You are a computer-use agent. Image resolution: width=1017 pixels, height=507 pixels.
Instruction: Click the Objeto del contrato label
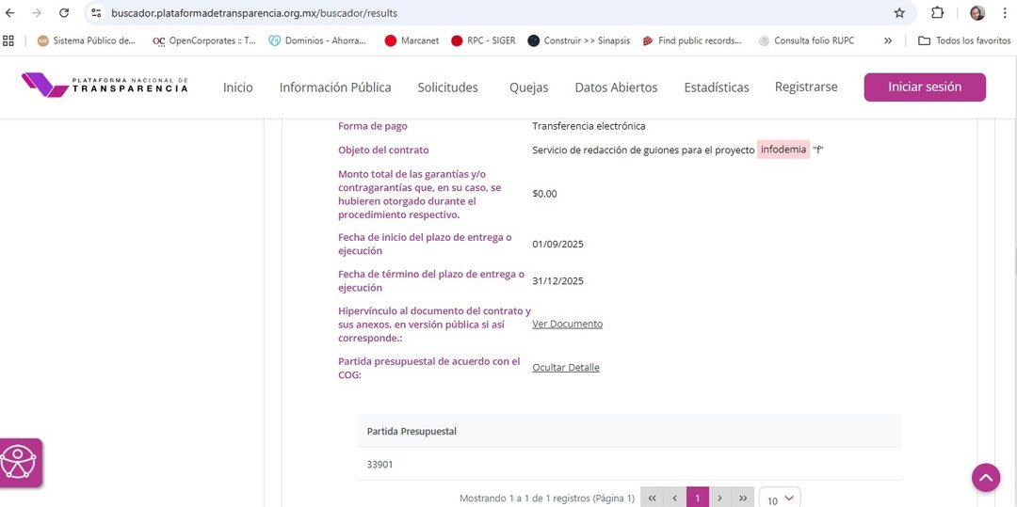coord(383,150)
